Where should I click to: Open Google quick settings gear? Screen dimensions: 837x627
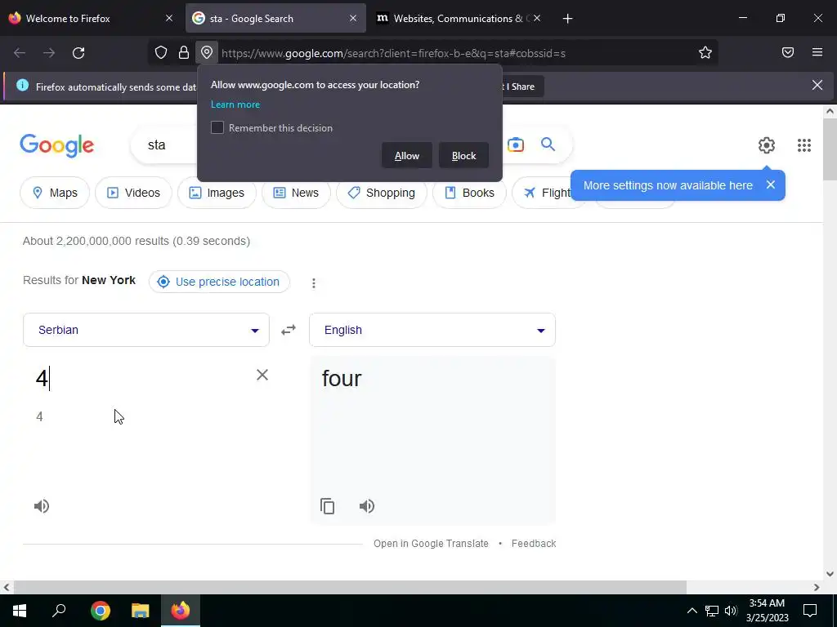[x=766, y=145]
